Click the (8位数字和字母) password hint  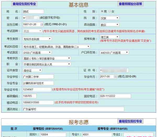pyautogui.click(x=50, y=18)
